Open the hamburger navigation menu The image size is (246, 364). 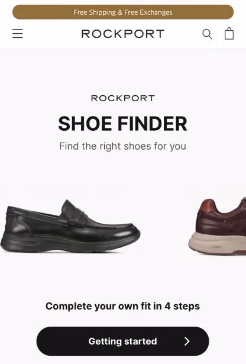[18, 34]
